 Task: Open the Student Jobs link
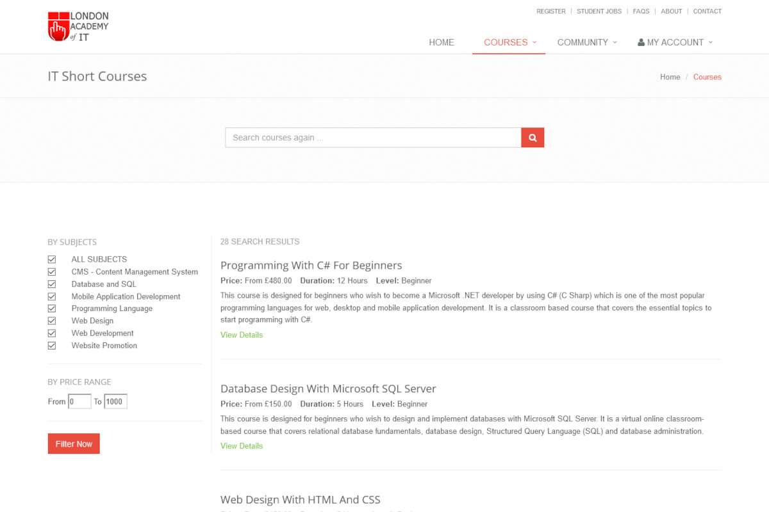pyautogui.click(x=599, y=12)
